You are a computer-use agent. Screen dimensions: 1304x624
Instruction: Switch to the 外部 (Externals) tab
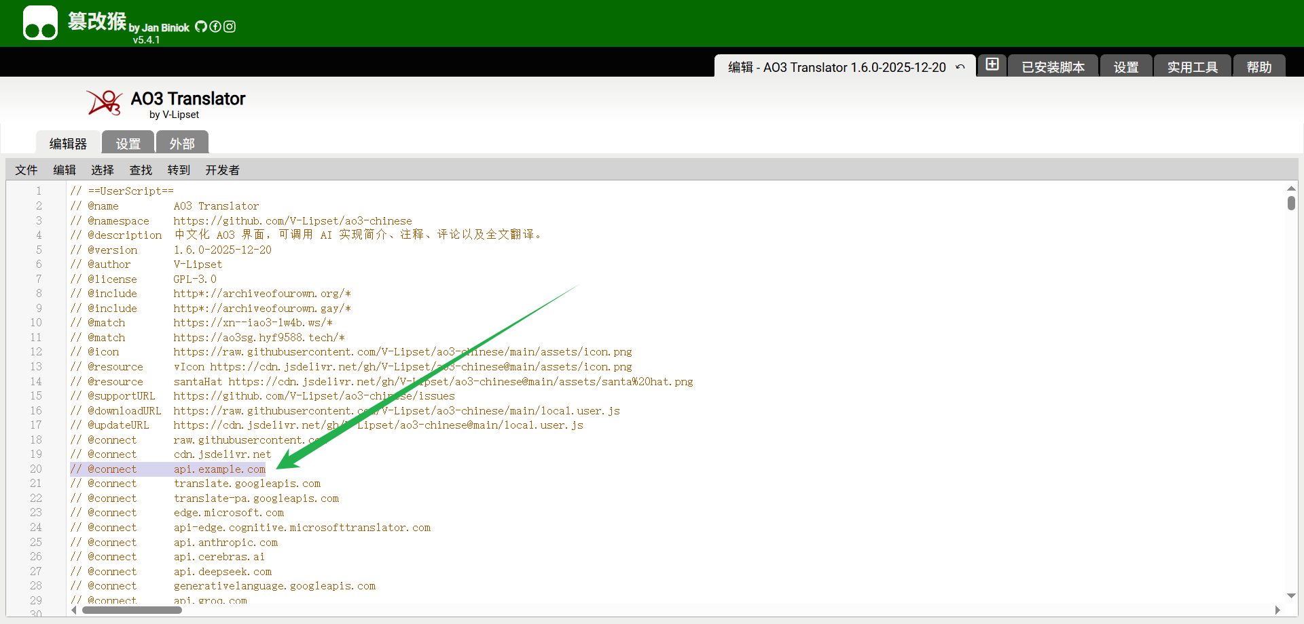[182, 143]
